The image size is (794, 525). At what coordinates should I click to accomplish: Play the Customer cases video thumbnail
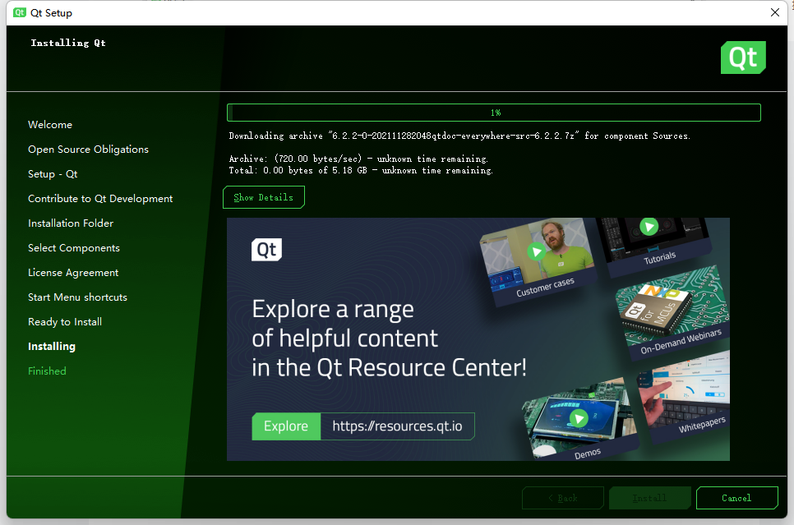click(536, 251)
